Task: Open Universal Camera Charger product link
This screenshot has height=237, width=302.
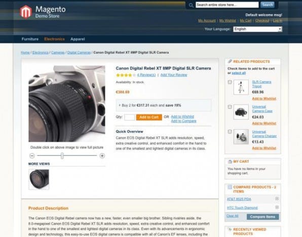Action: pyautogui.click(x=265, y=134)
